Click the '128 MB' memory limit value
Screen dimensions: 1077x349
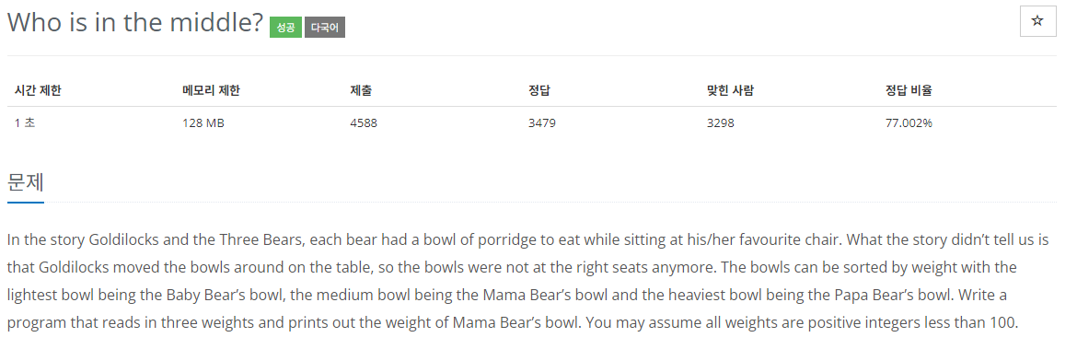coord(203,123)
